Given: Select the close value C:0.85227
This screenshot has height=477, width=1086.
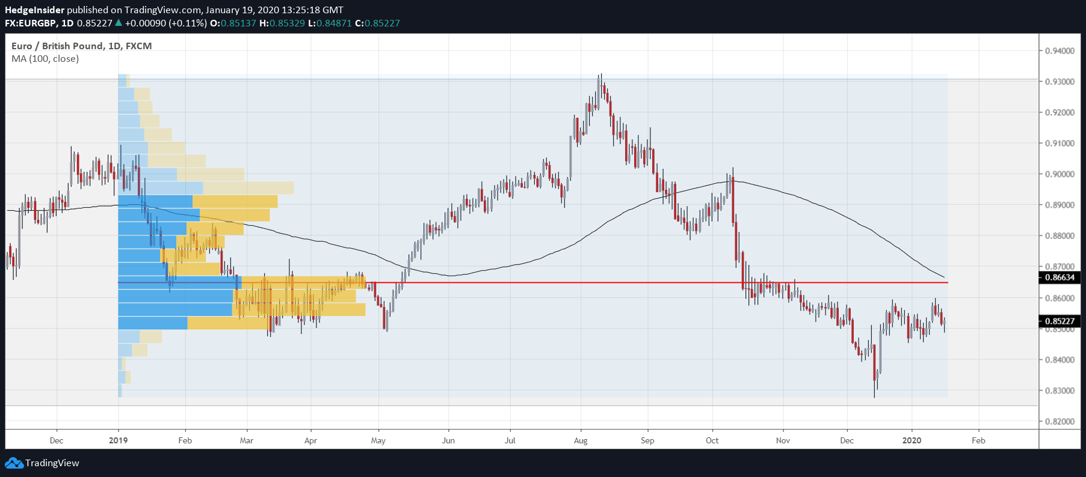Looking at the screenshot, I should click(377, 23).
